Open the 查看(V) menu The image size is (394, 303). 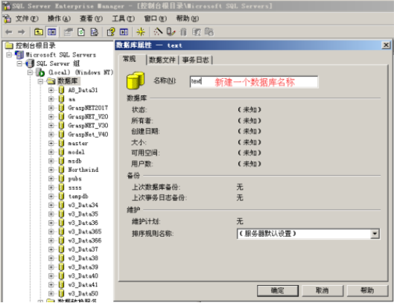point(91,19)
